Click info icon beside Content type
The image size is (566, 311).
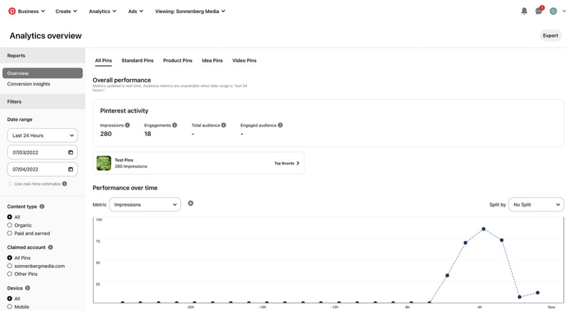[42, 207]
